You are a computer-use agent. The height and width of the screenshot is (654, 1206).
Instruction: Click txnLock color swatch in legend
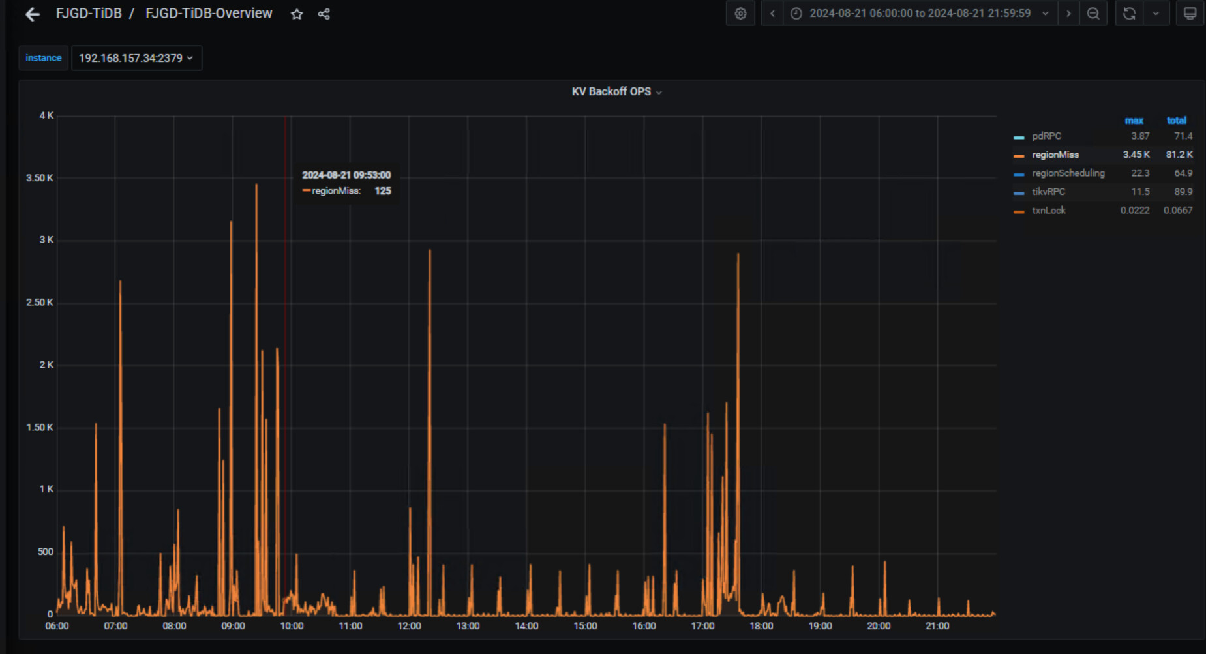click(1019, 211)
